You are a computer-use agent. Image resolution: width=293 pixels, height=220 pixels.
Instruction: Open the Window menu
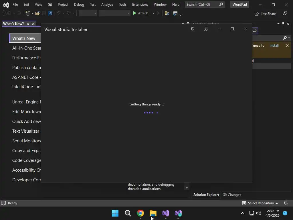tap(160, 5)
